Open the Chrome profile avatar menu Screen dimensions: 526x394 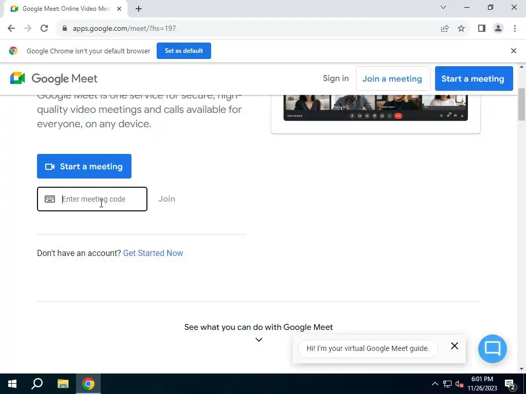[x=498, y=29]
